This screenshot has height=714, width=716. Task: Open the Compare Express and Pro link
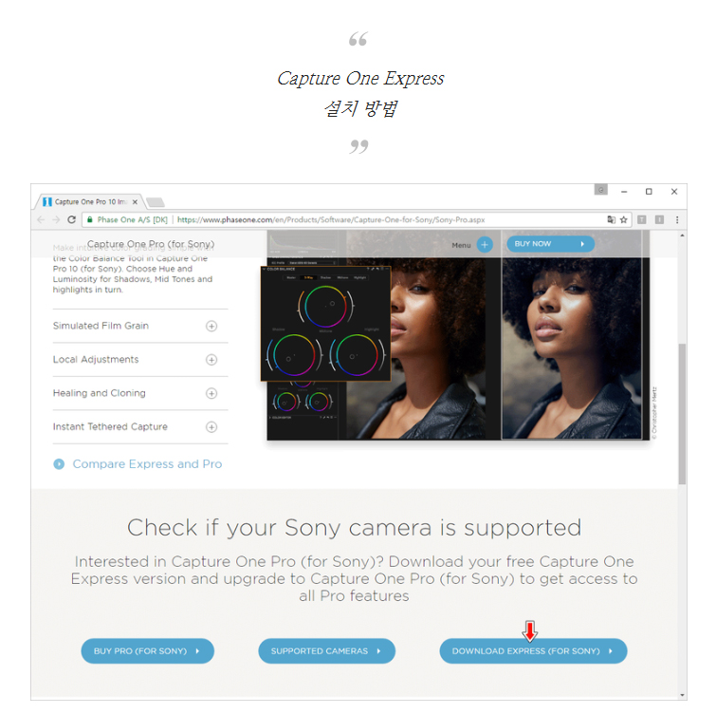pos(147,464)
